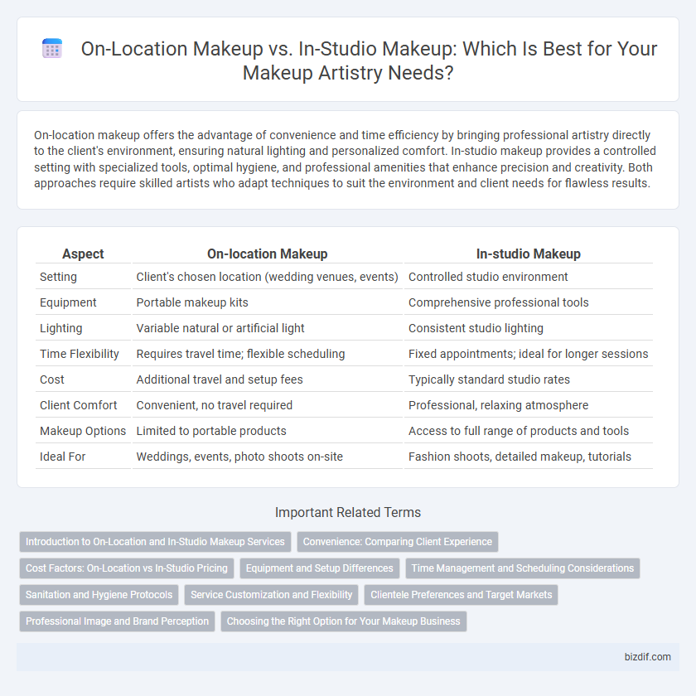Select the 'Time Flexibility' row label

coord(80,355)
